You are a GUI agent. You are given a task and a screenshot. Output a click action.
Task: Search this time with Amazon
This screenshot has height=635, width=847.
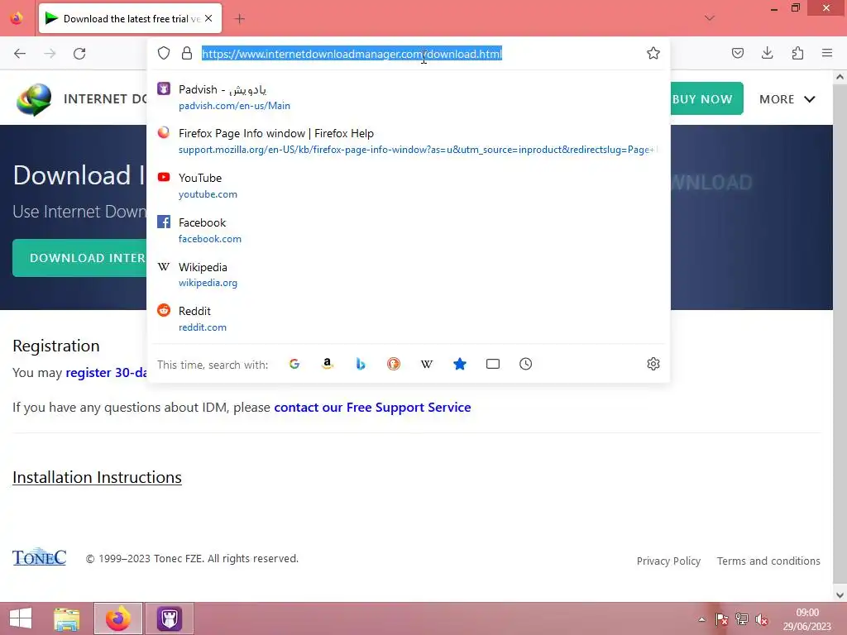coord(328,364)
